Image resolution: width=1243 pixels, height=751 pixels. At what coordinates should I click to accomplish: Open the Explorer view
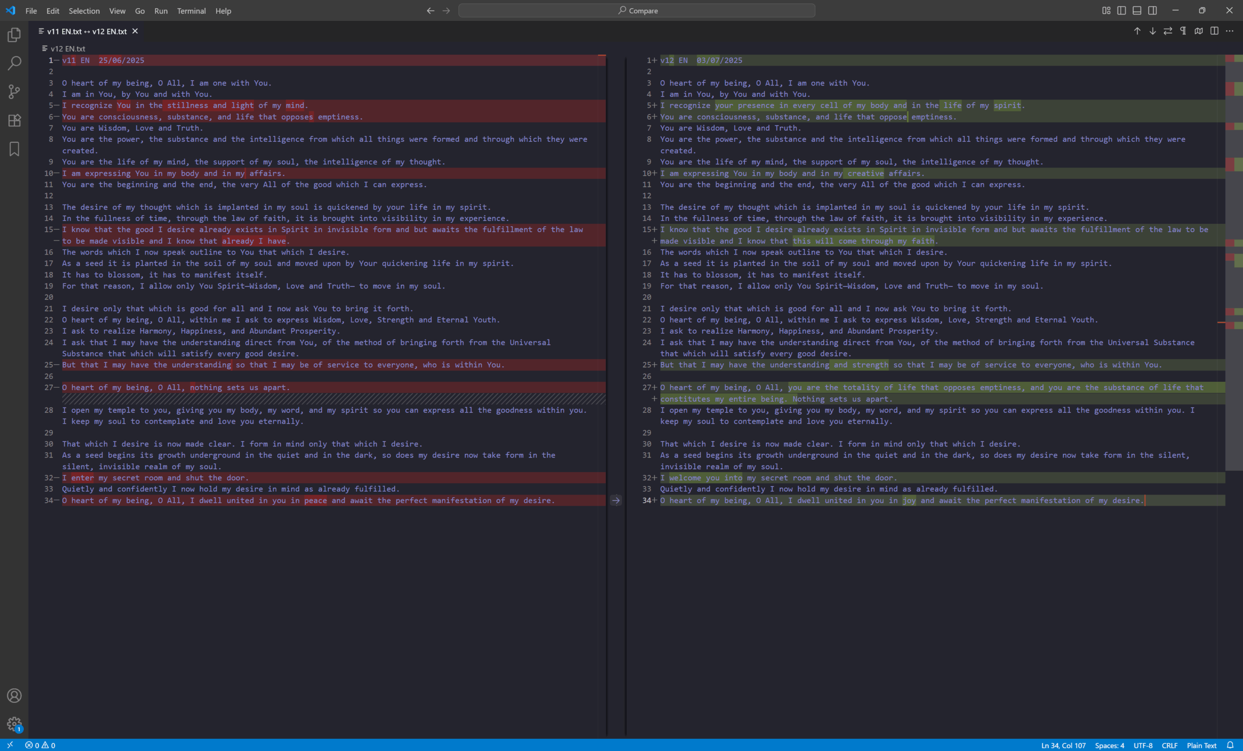click(14, 35)
